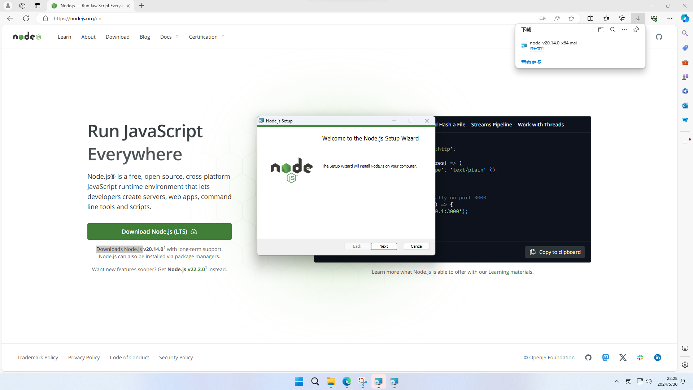
Task: Open more options in downloads panel
Action: point(624,30)
